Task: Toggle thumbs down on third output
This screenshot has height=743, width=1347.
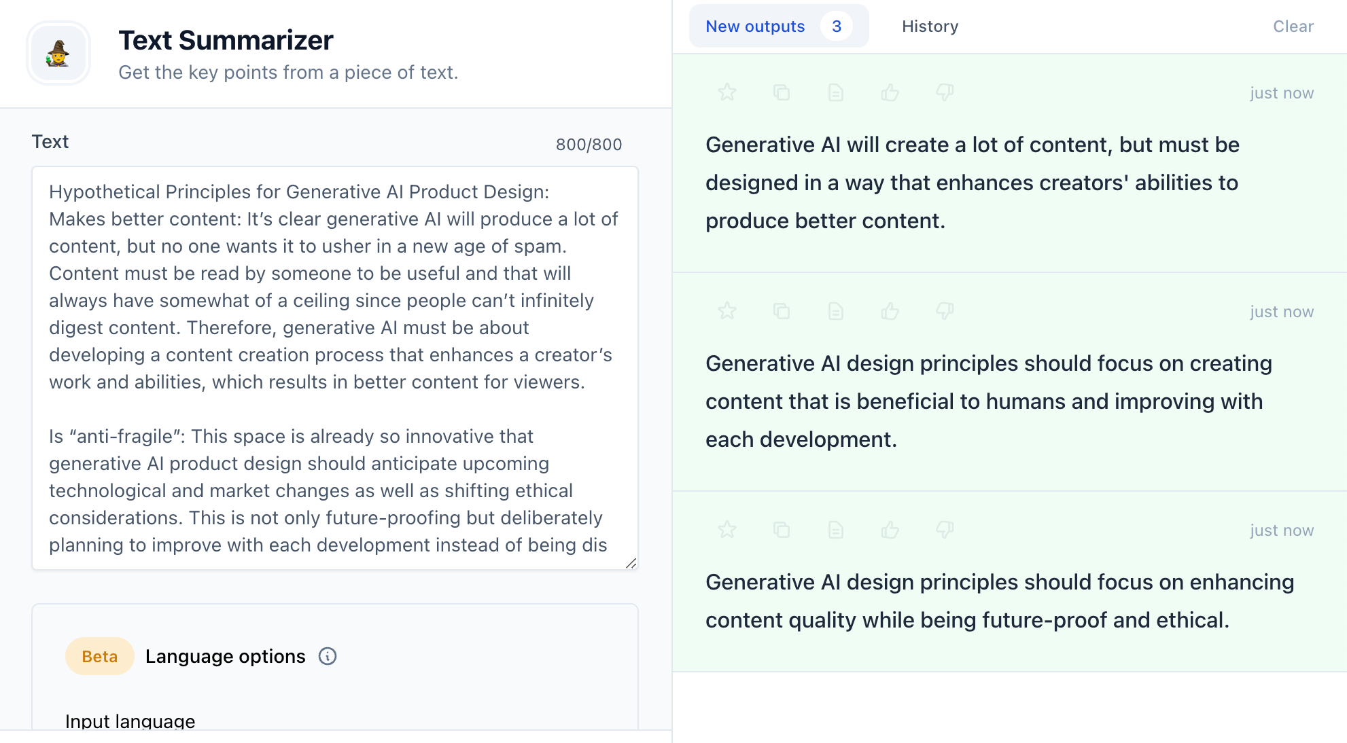Action: 945,530
